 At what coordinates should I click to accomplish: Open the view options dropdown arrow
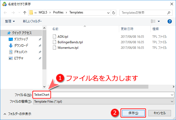(159, 21)
